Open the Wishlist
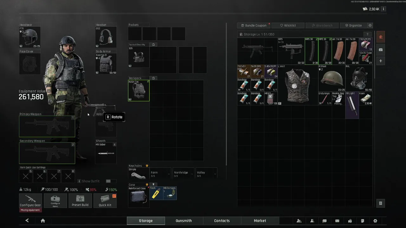 pyautogui.click(x=288, y=25)
